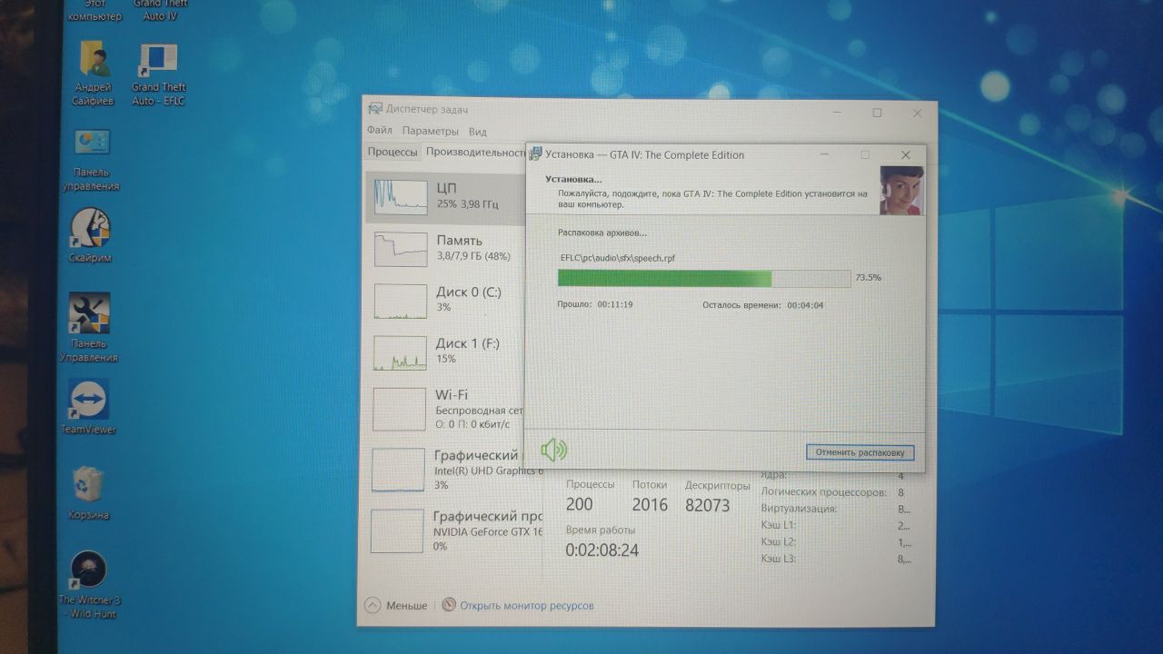Image resolution: width=1163 pixels, height=654 pixels.
Task: Click the green installation progress bar
Action: (704, 278)
